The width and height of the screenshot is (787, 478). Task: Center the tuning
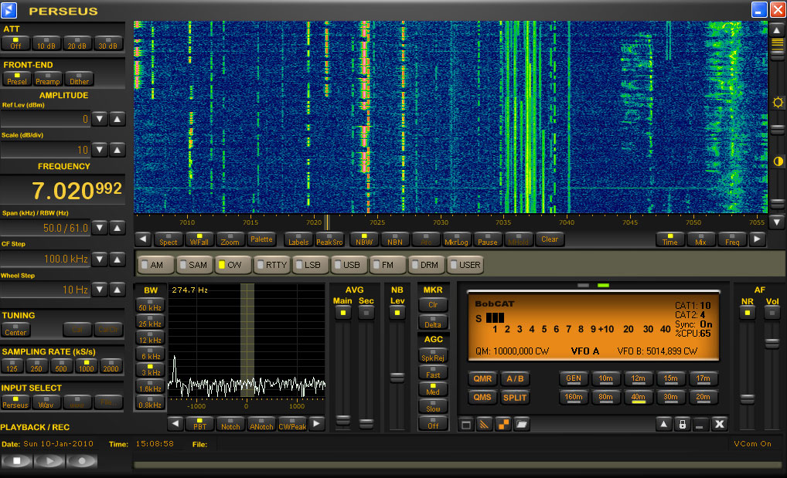(x=15, y=330)
